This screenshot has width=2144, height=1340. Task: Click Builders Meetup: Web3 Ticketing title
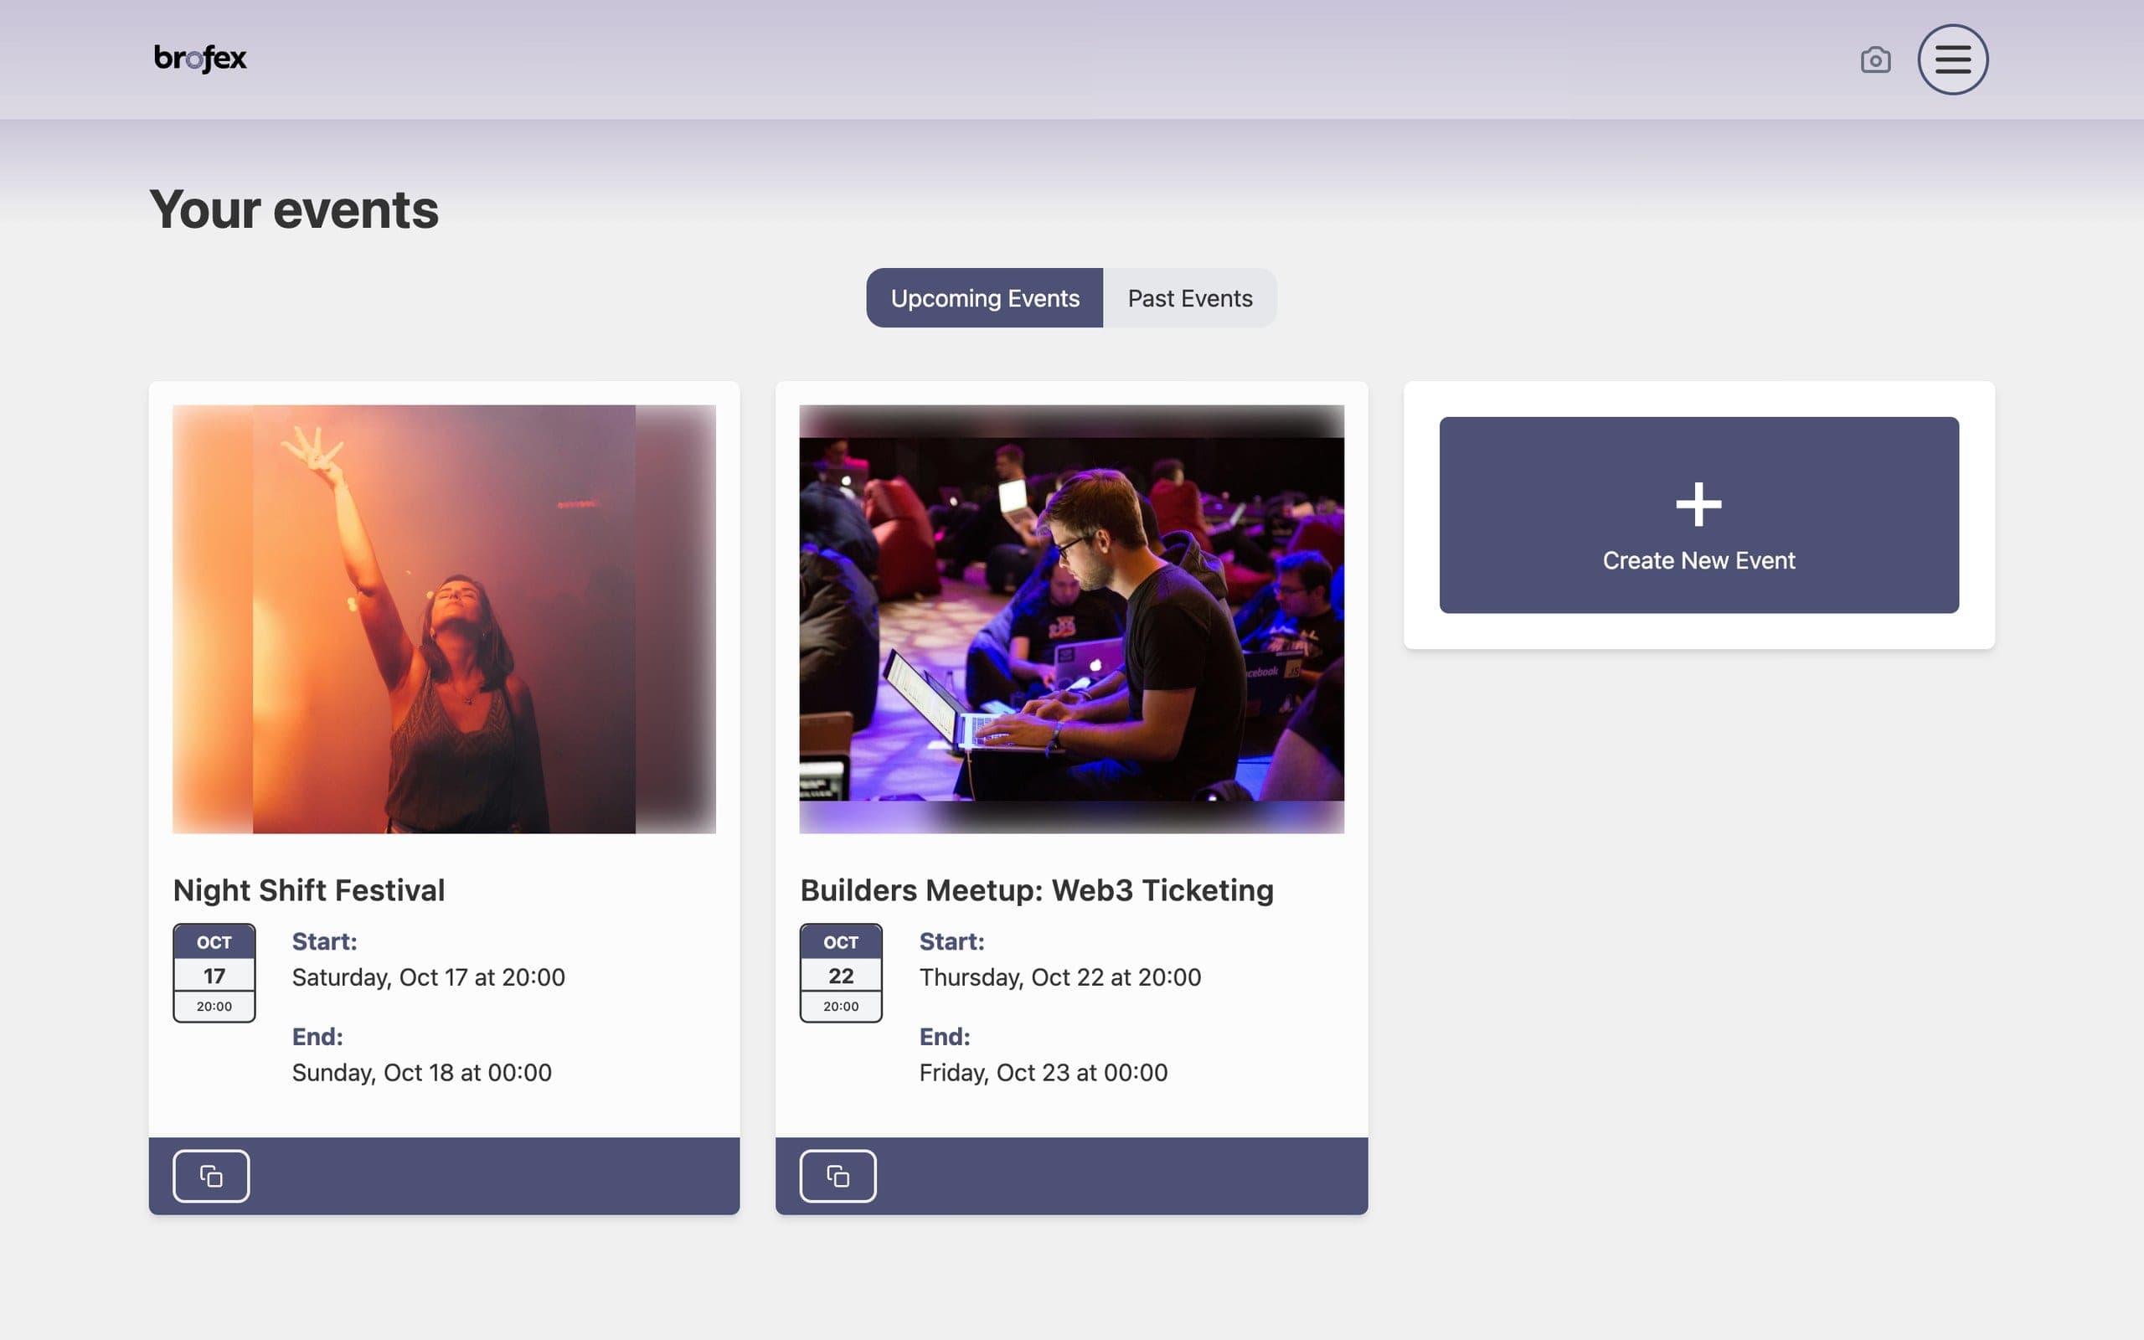1037,889
